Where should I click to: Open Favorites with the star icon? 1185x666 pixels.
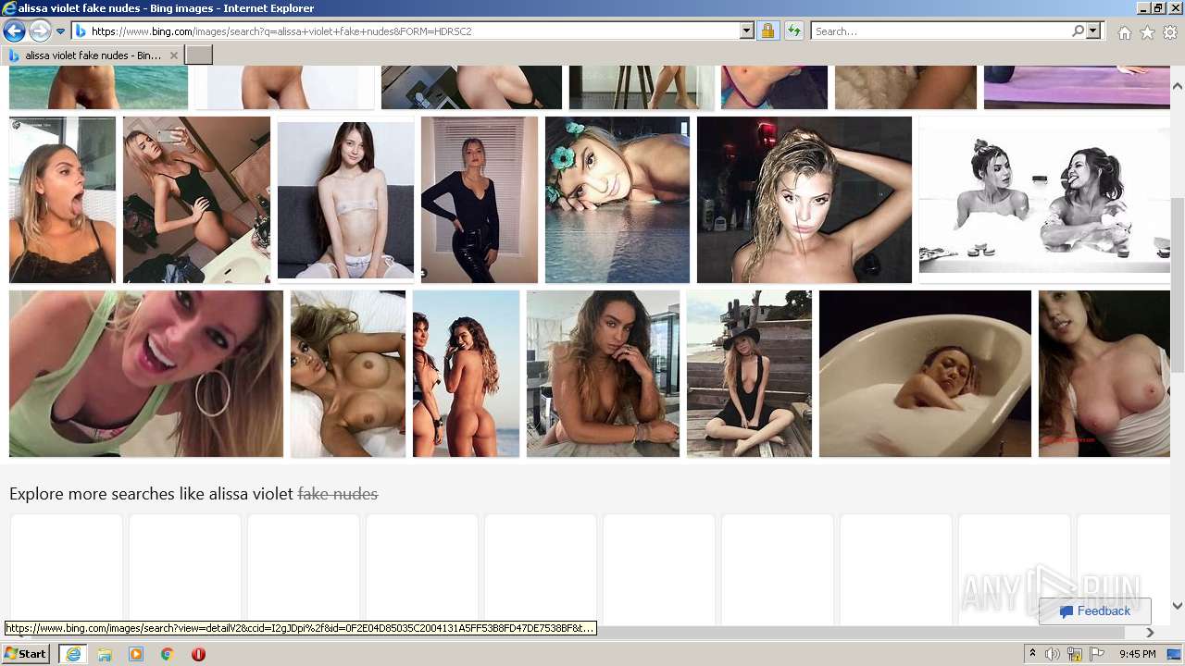pyautogui.click(x=1147, y=32)
